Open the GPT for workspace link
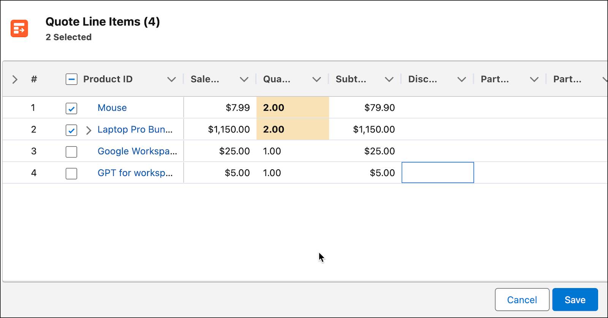Screen dimensions: 608x318 pos(135,173)
